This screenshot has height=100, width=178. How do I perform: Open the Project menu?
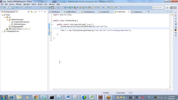[40, 4]
